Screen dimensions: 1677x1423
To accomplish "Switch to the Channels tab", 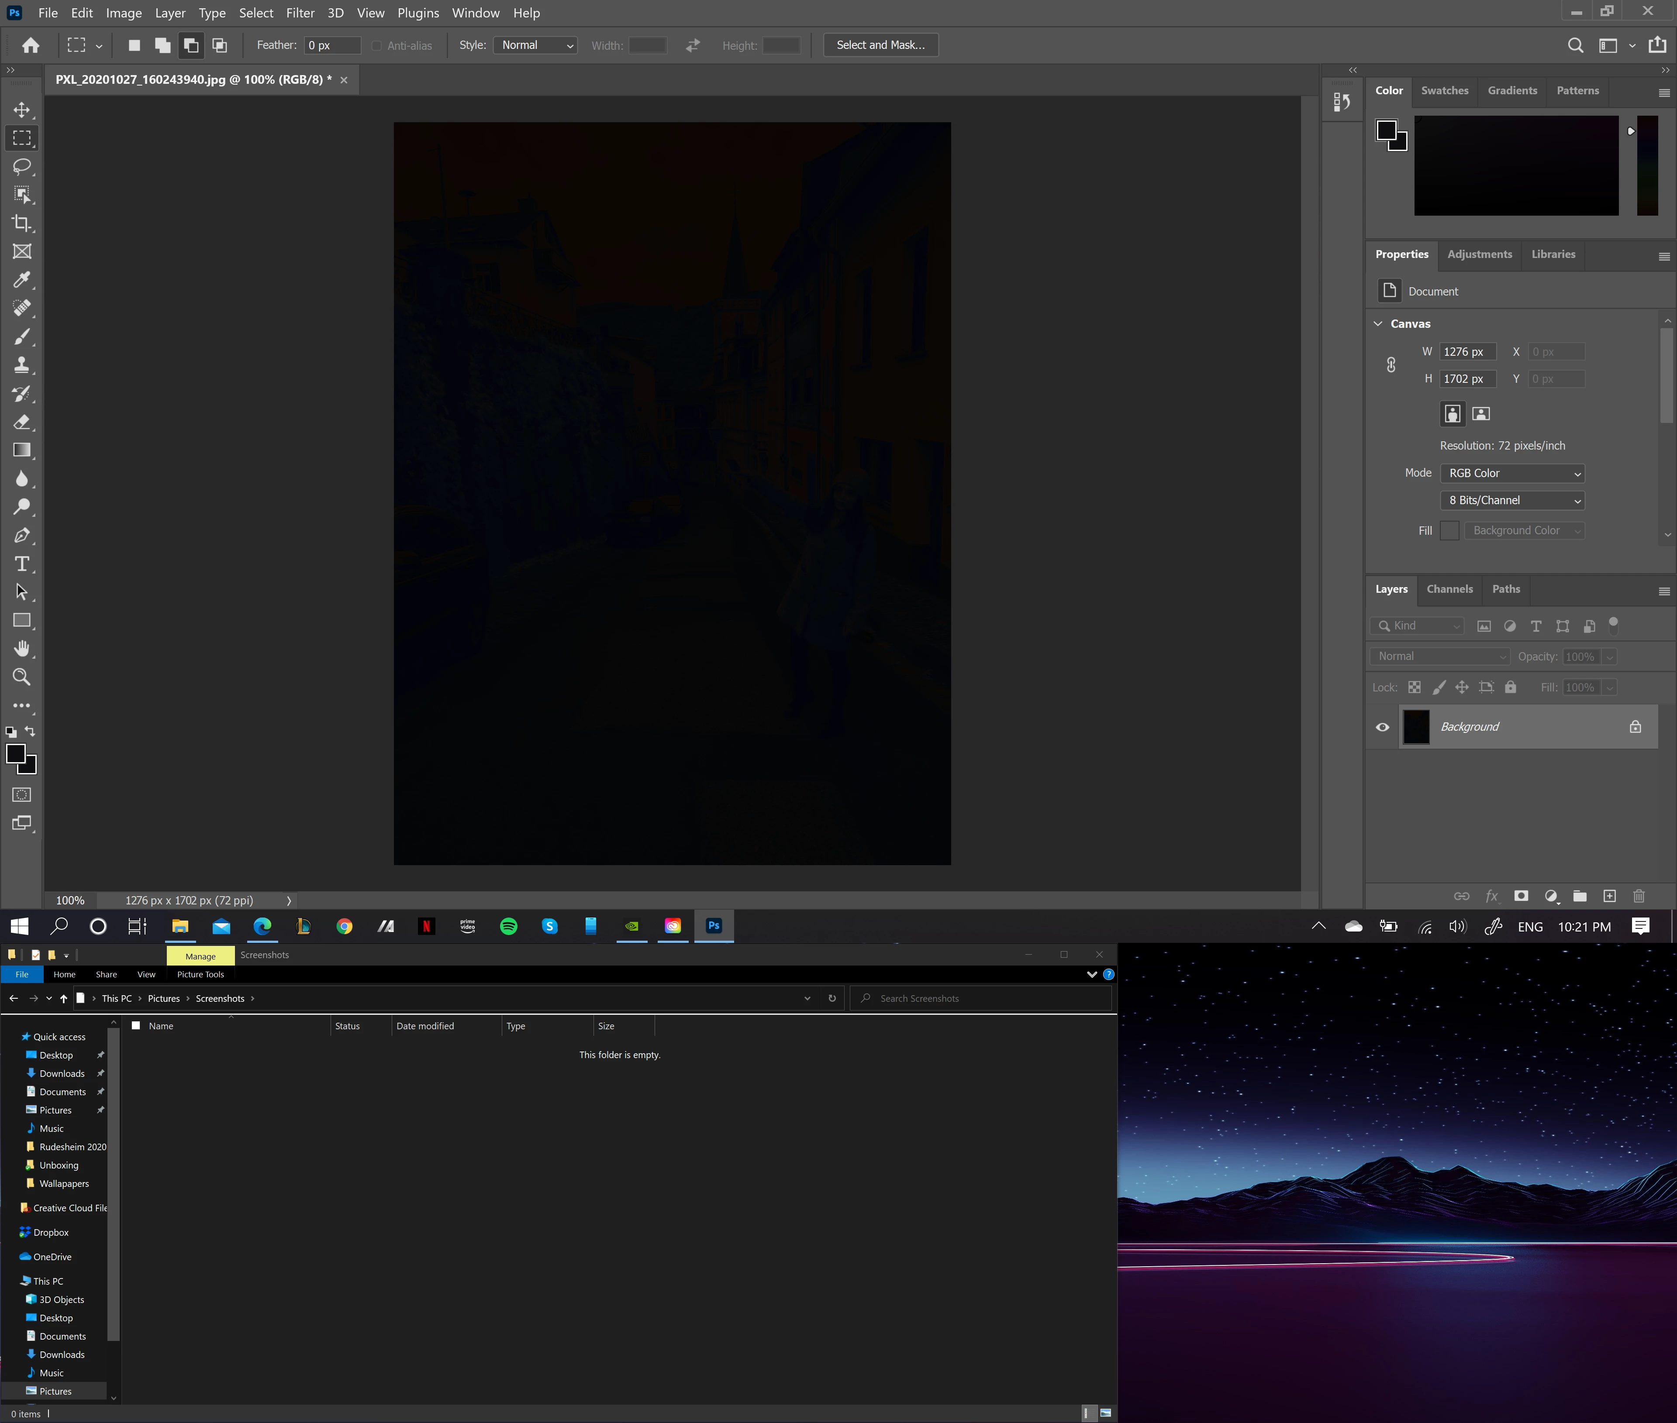I will [x=1449, y=589].
